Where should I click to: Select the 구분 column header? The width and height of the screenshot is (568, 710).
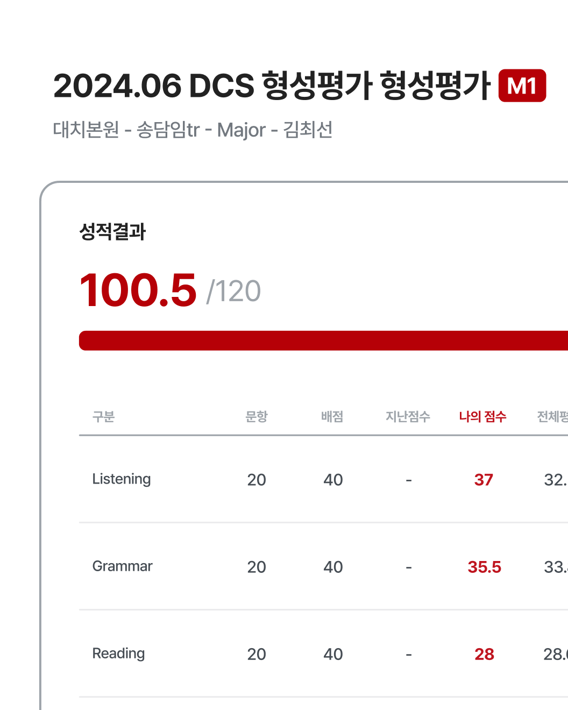(103, 417)
